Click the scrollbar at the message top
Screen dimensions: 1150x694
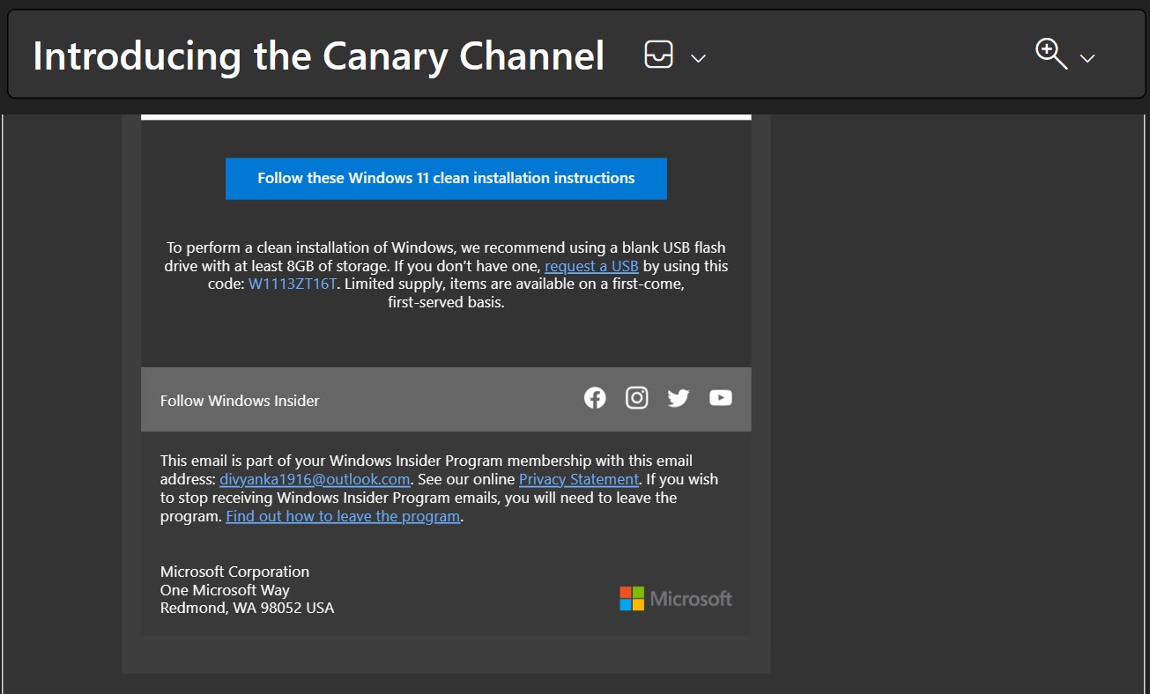click(x=445, y=112)
